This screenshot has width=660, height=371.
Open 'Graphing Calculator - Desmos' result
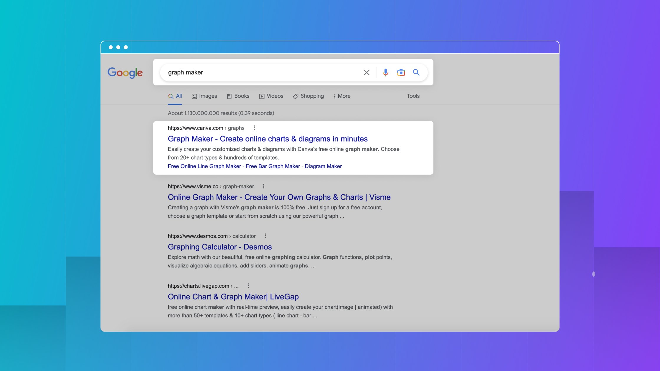(220, 247)
